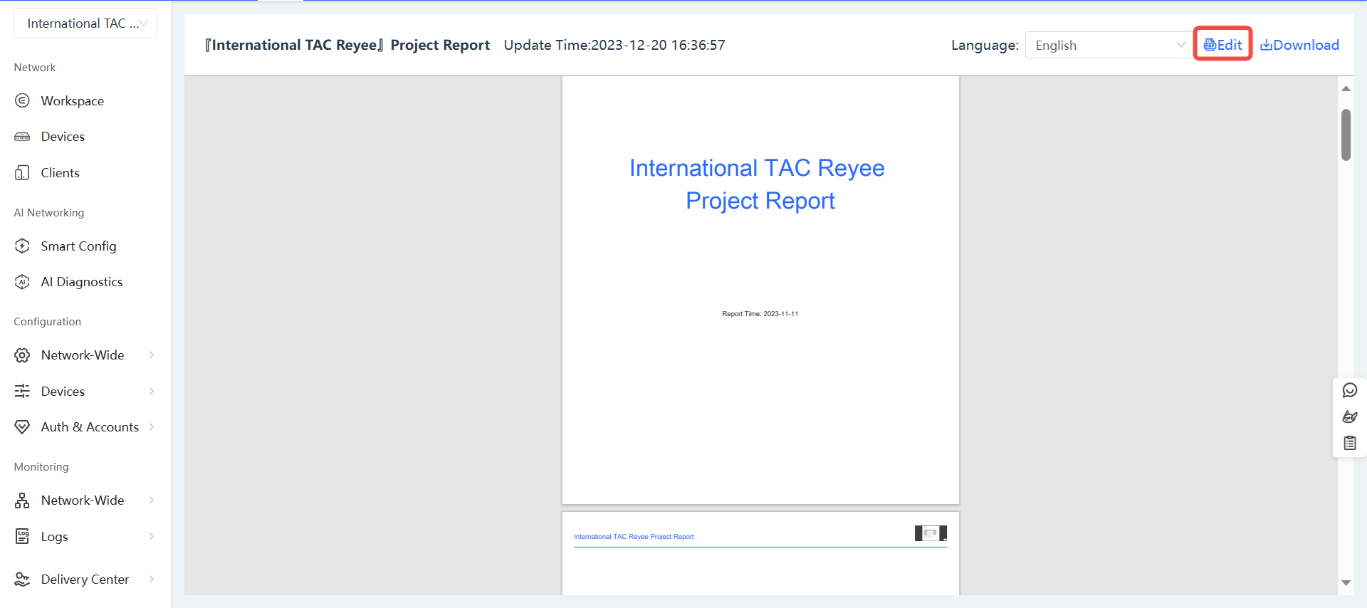Viewport: 1367px width, 608px height.
Task: Expand the Logs menu chevron
Action: (x=152, y=537)
